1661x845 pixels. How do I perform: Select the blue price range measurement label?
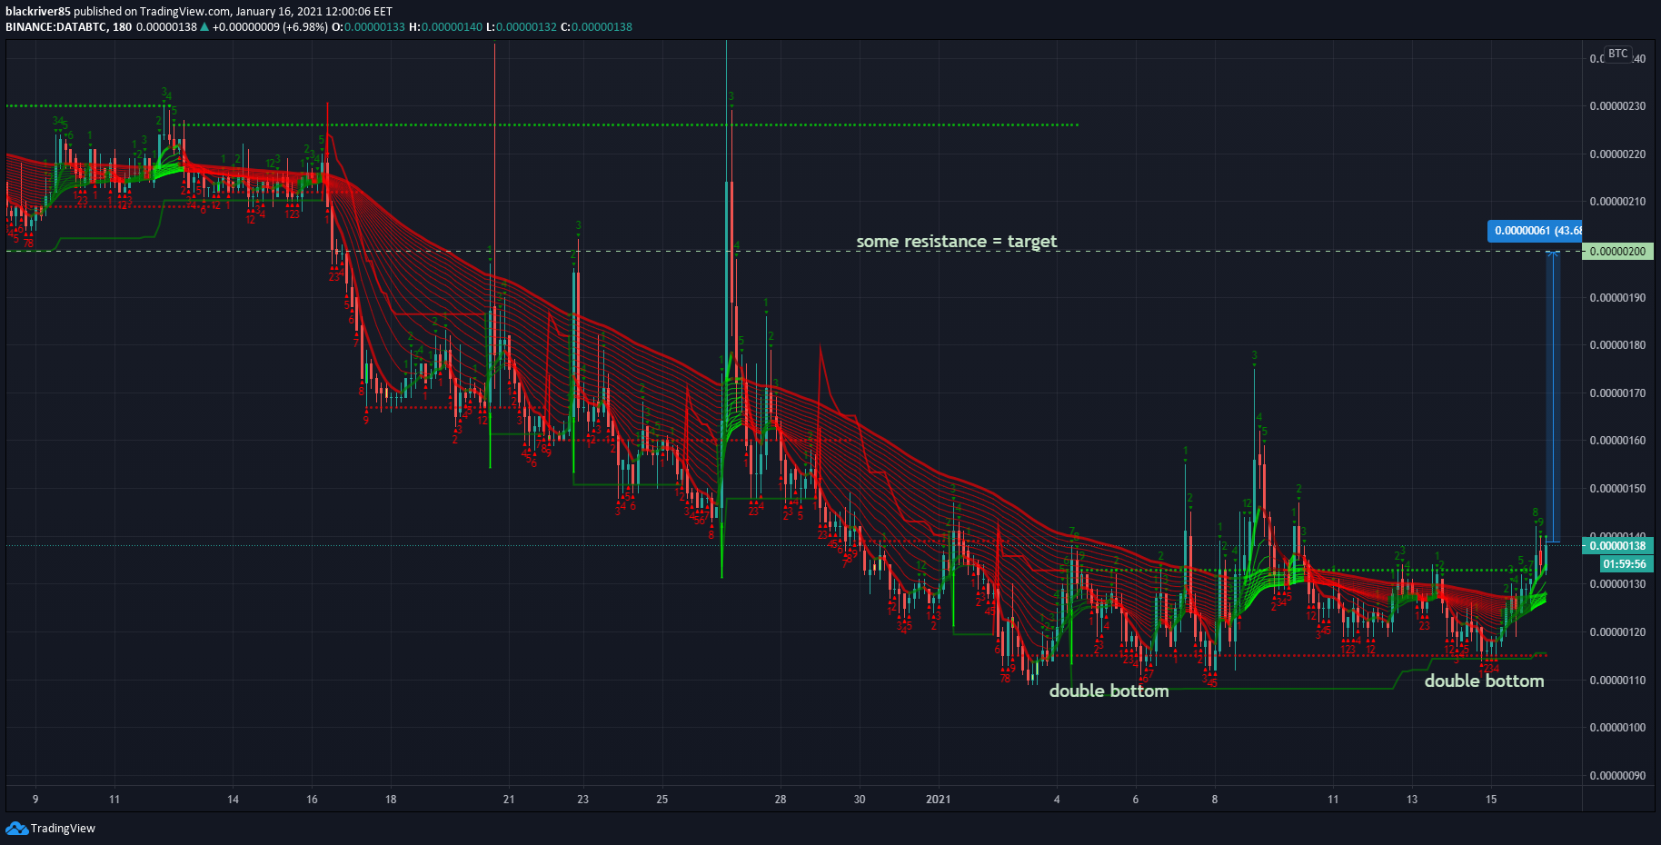point(1534,230)
